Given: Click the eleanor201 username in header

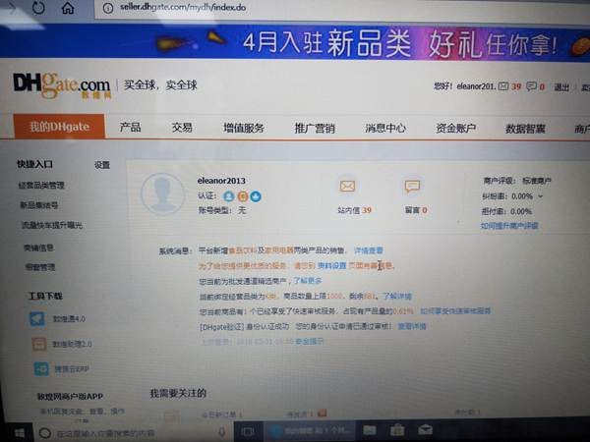Looking at the screenshot, I should 476,86.
